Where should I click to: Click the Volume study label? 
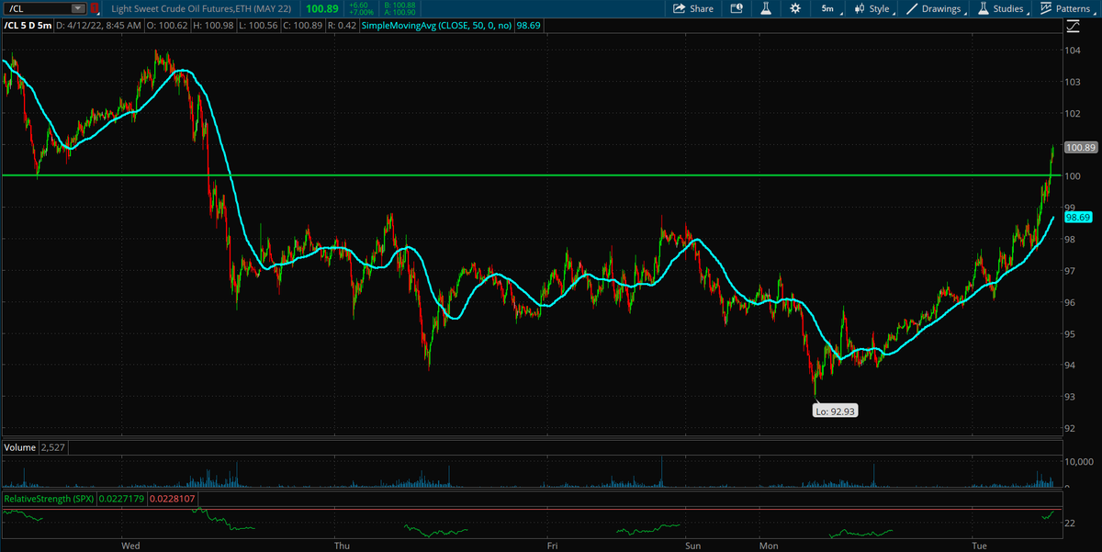pos(18,447)
